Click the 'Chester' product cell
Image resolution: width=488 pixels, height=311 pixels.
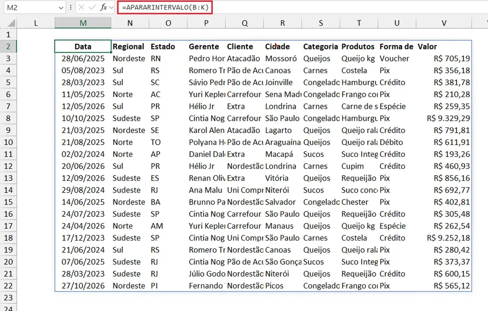(x=359, y=202)
